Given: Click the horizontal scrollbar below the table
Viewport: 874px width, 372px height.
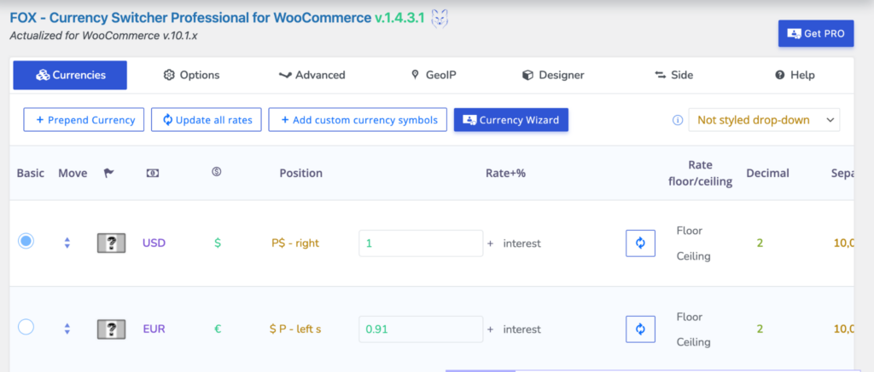Looking at the screenshot, I should (x=480, y=369).
